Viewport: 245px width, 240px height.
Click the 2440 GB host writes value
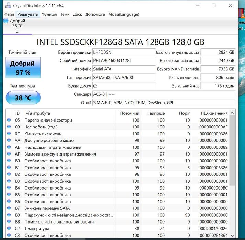click(218, 61)
